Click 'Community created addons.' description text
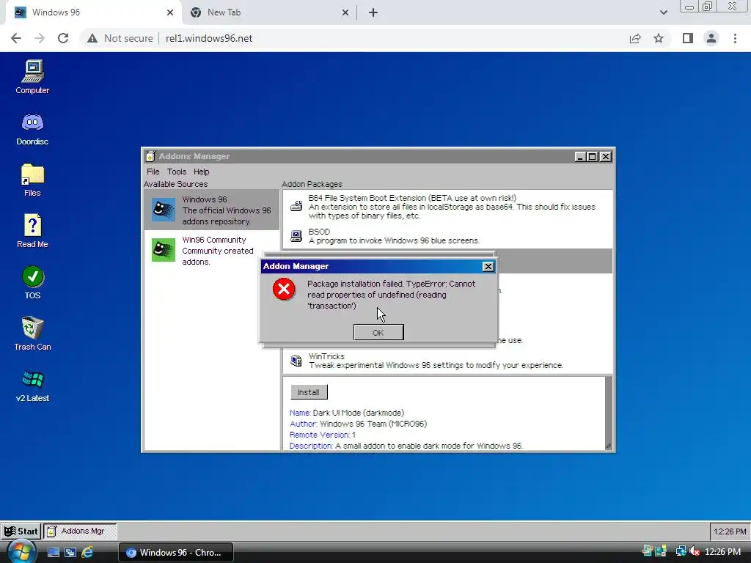The image size is (751, 563). click(x=218, y=256)
